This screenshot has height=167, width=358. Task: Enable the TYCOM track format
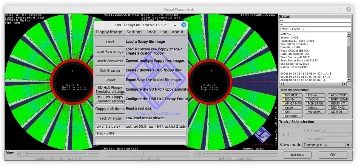(x=315, y=100)
